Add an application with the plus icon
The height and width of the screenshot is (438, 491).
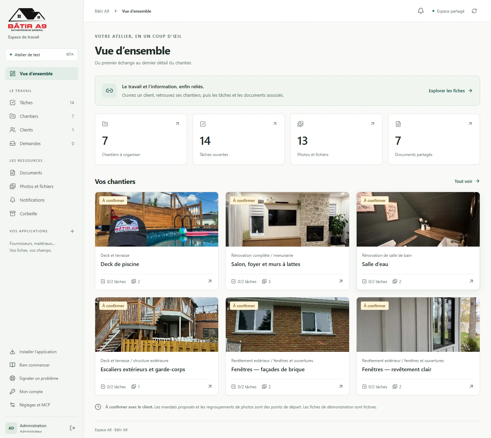click(72, 231)
